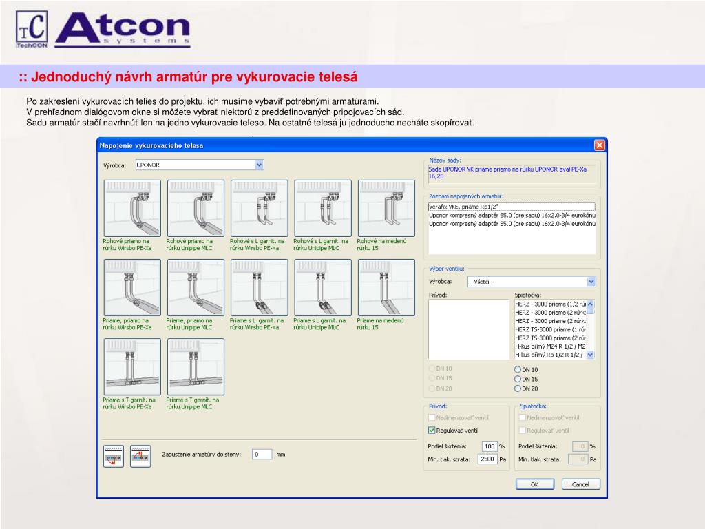
Task: Select 'Priame s T garnit. na rúrku Unipipe MLC' image
Action: [x=196, y=366]
